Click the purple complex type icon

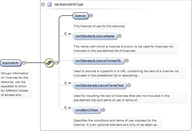[49, 5]
